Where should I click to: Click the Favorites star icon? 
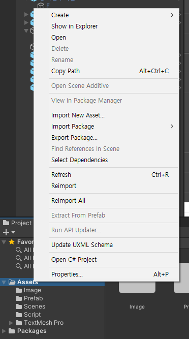coord(12,242)
